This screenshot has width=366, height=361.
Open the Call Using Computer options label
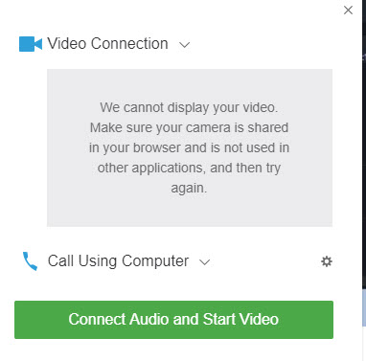tap(118, 260)
